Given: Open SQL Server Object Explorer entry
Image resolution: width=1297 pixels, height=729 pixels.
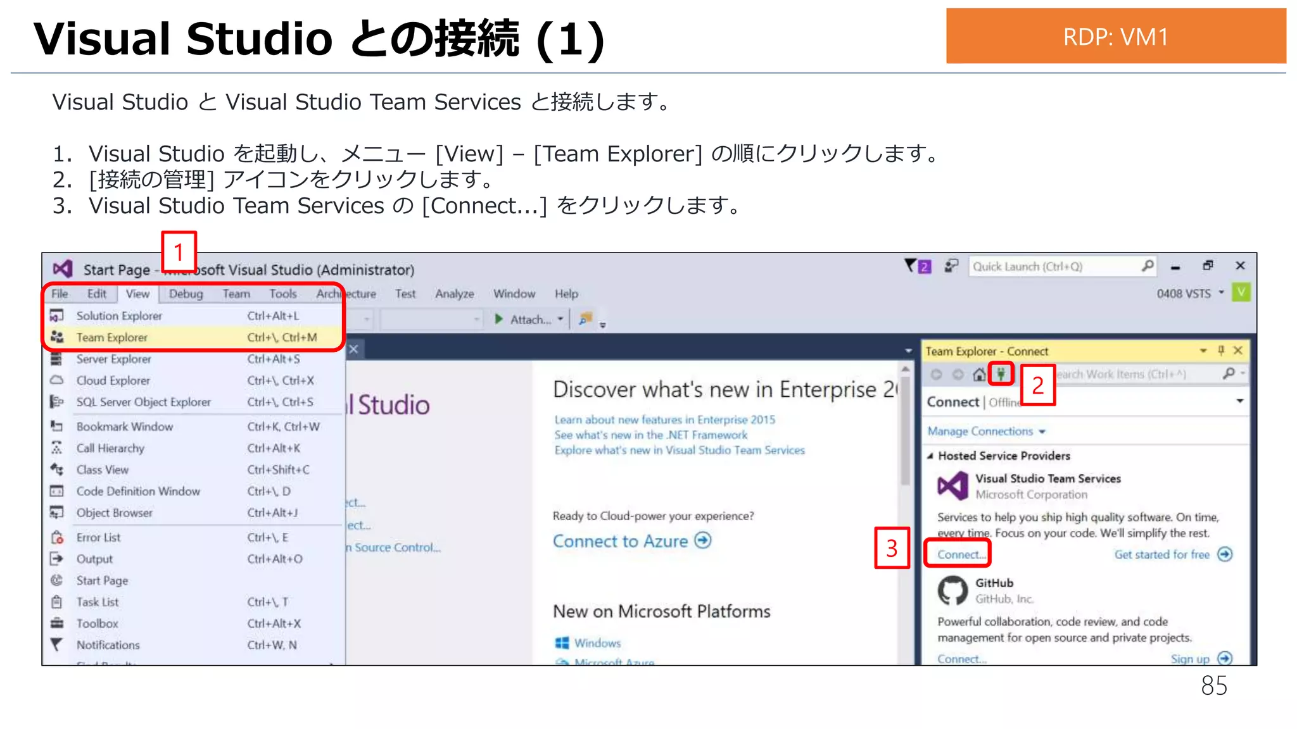Looking at the screenshot, I should 194,402.
